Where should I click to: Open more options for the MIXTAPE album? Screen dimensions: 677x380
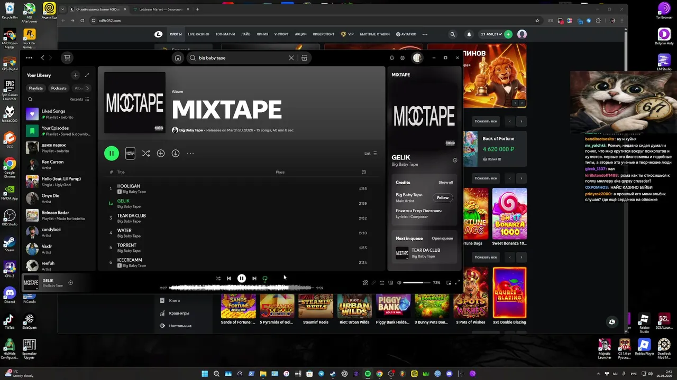(x=190, y=153)
